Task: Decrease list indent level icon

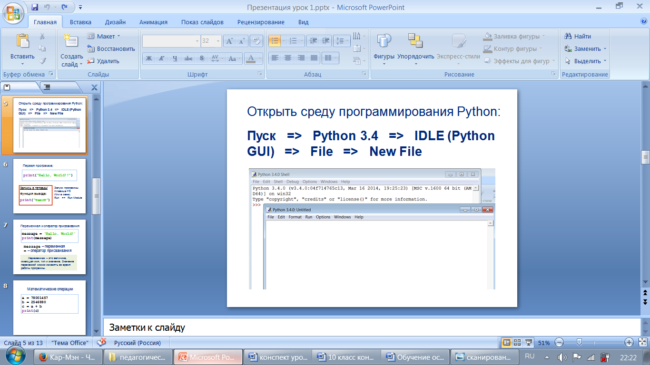Action: pyautogui.click(x=313, y=41)
